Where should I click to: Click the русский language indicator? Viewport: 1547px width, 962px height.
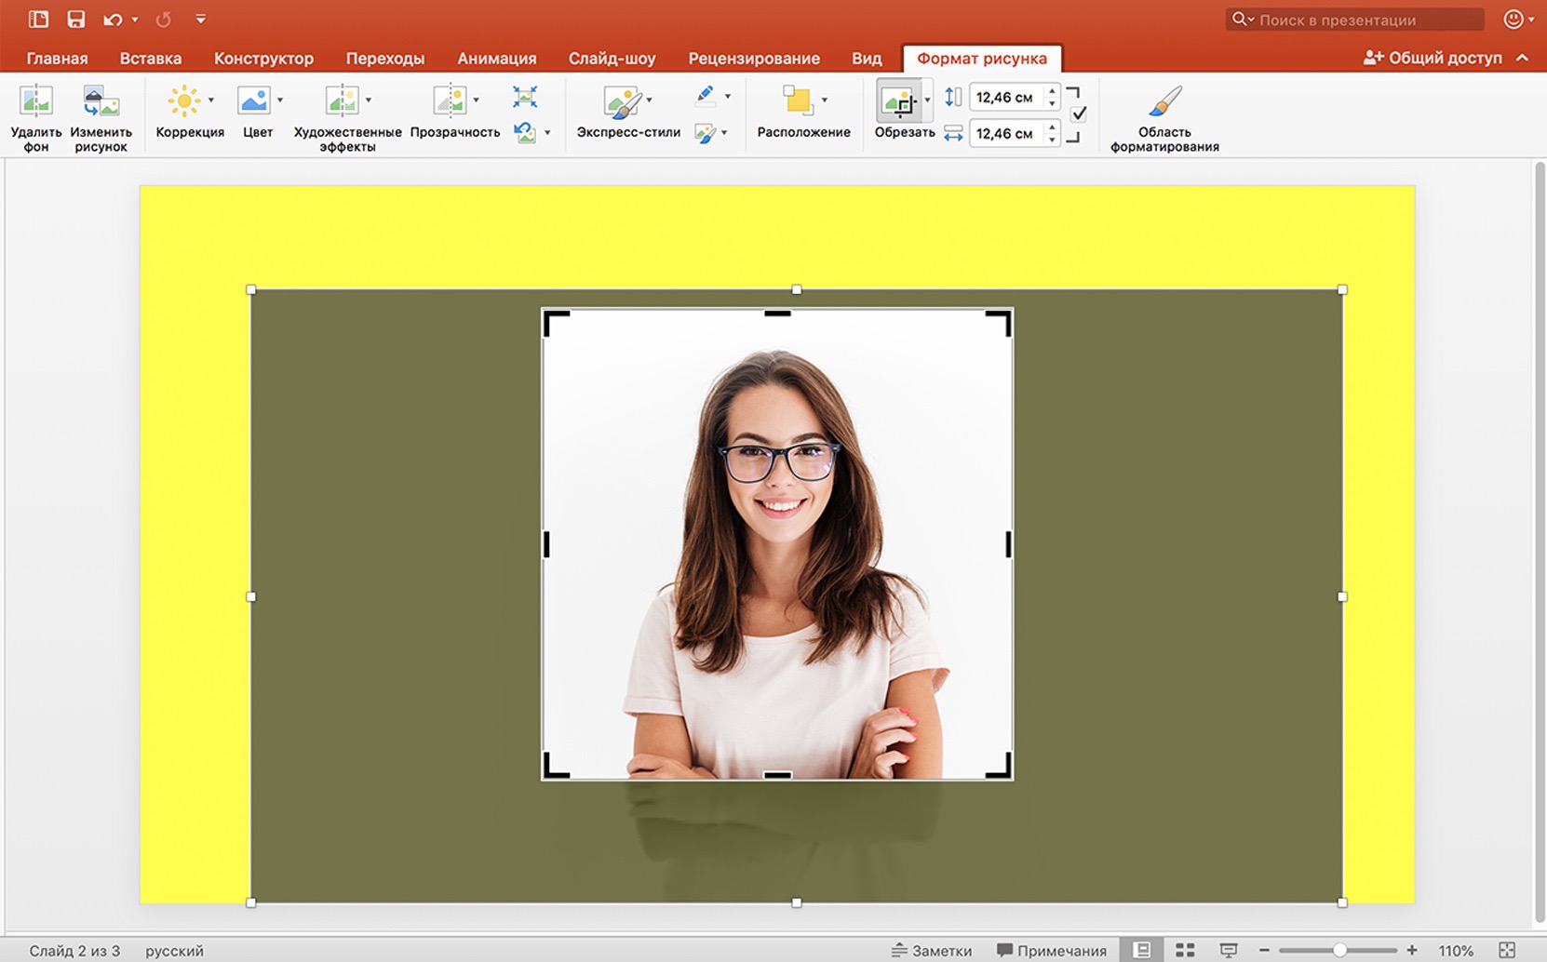click(x=174, y=951)
